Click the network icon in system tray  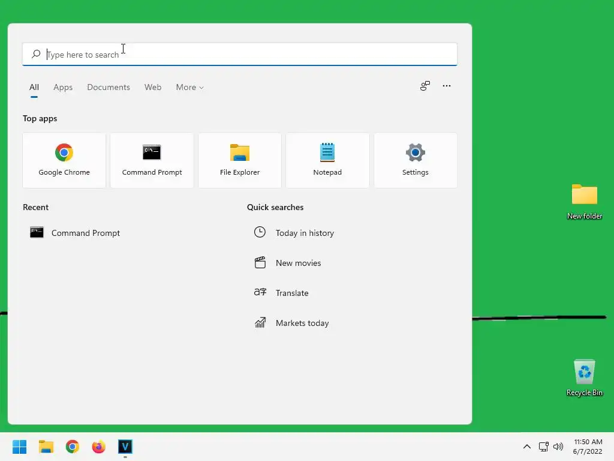tap(543, 447)
